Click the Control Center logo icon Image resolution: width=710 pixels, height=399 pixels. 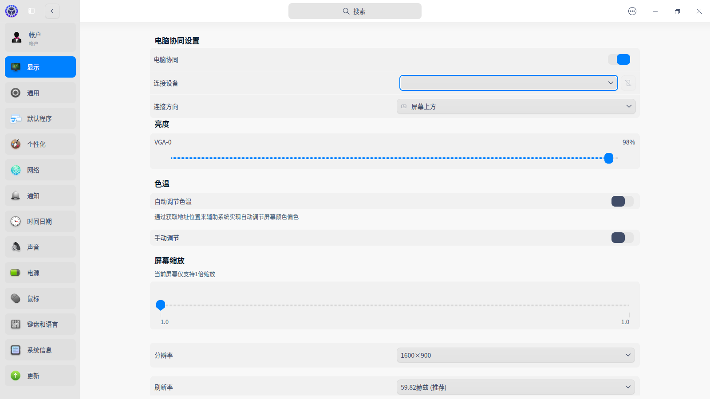click(x=12, y=11)
